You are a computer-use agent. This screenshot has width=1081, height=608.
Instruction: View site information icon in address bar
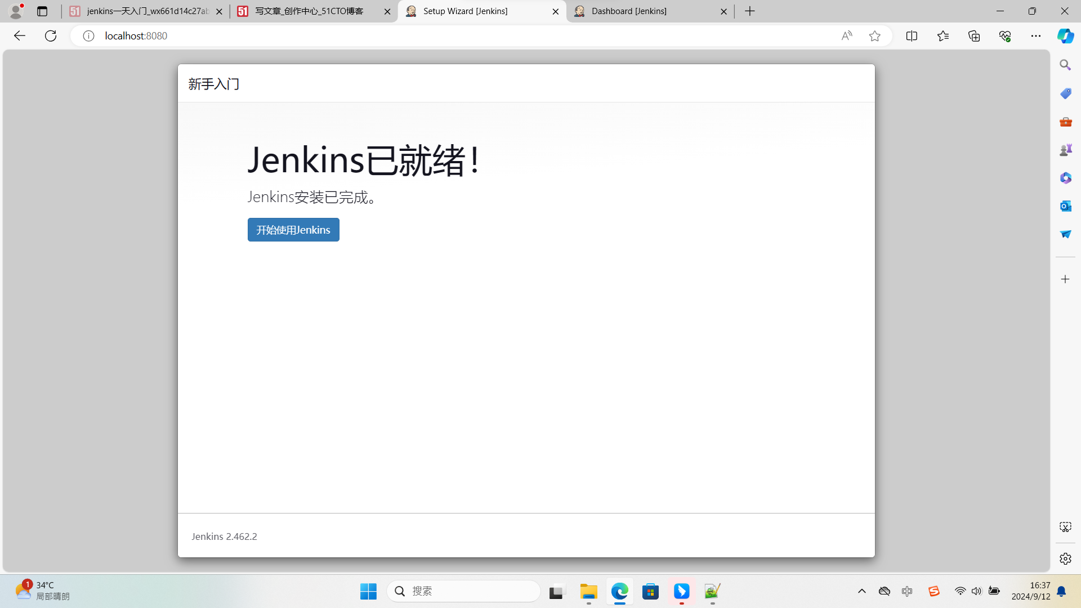[88, 36]
